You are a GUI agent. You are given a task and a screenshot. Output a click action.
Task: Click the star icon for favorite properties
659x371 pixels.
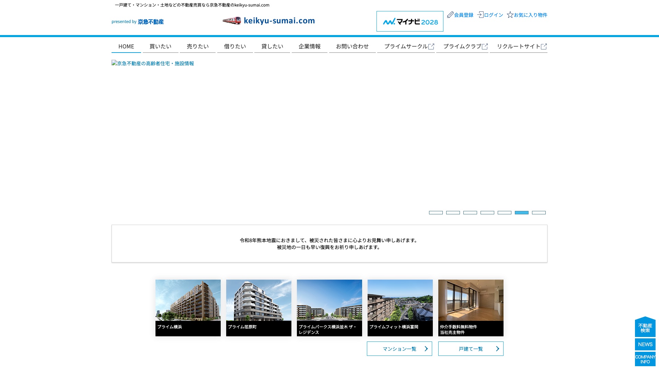[x=510, y=15]
